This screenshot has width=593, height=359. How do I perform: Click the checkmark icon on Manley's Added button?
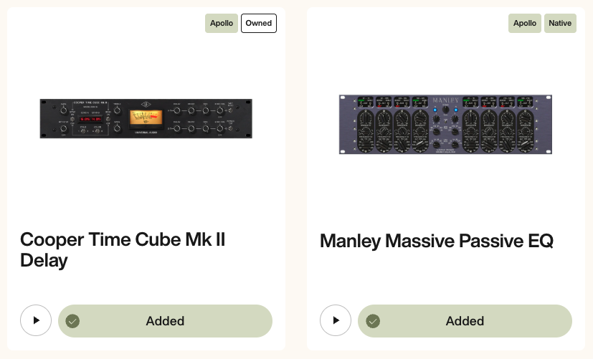coord(372,321)
